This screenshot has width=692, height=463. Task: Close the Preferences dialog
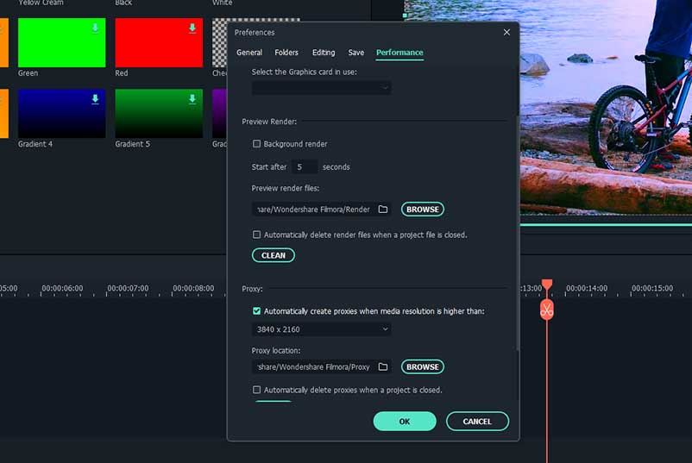[506, 32]
